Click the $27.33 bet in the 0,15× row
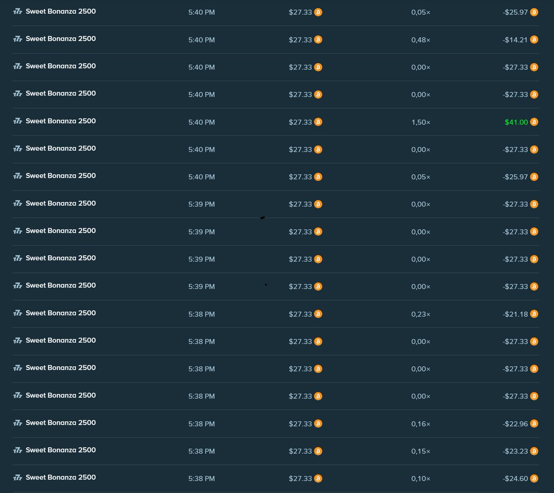 301,451
